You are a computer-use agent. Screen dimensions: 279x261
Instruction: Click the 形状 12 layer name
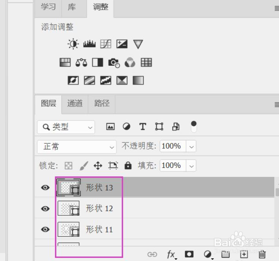point(99,209)
